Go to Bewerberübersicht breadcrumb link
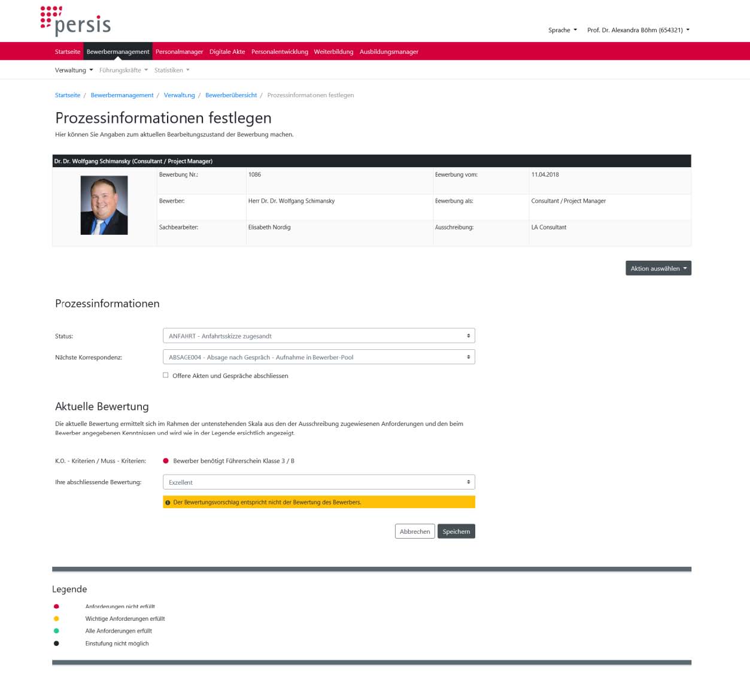The image size is (750, 695). pos(231,95)
